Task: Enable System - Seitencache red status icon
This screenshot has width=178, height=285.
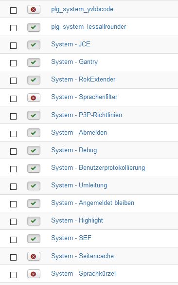Action: [x=34, y=256]
